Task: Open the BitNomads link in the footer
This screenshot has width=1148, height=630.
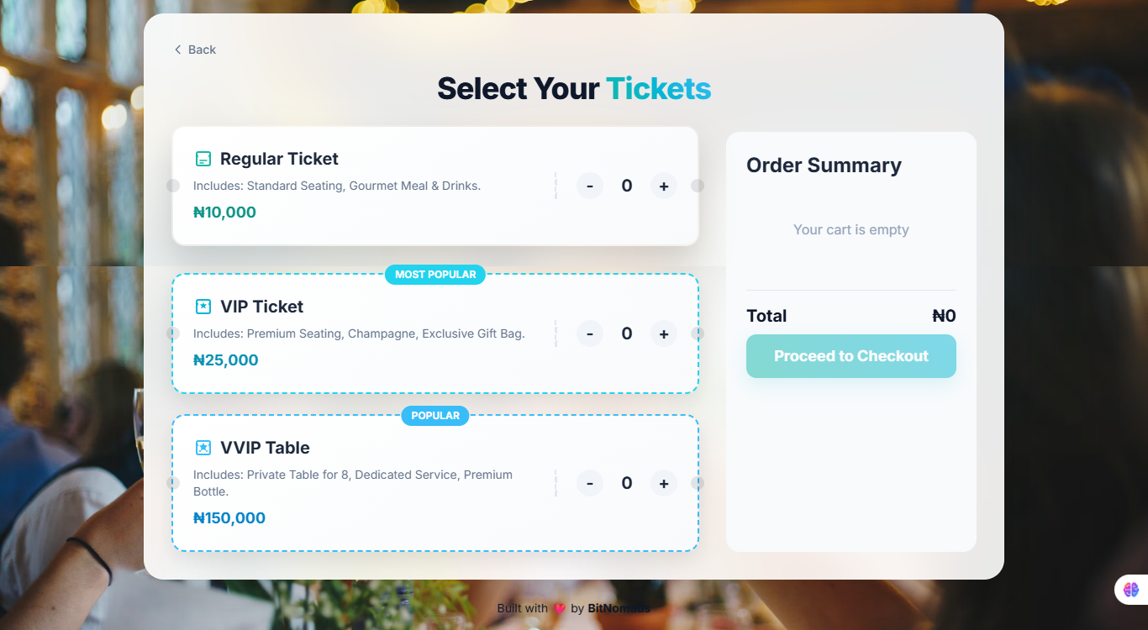Action: click(x=618, y=608)
